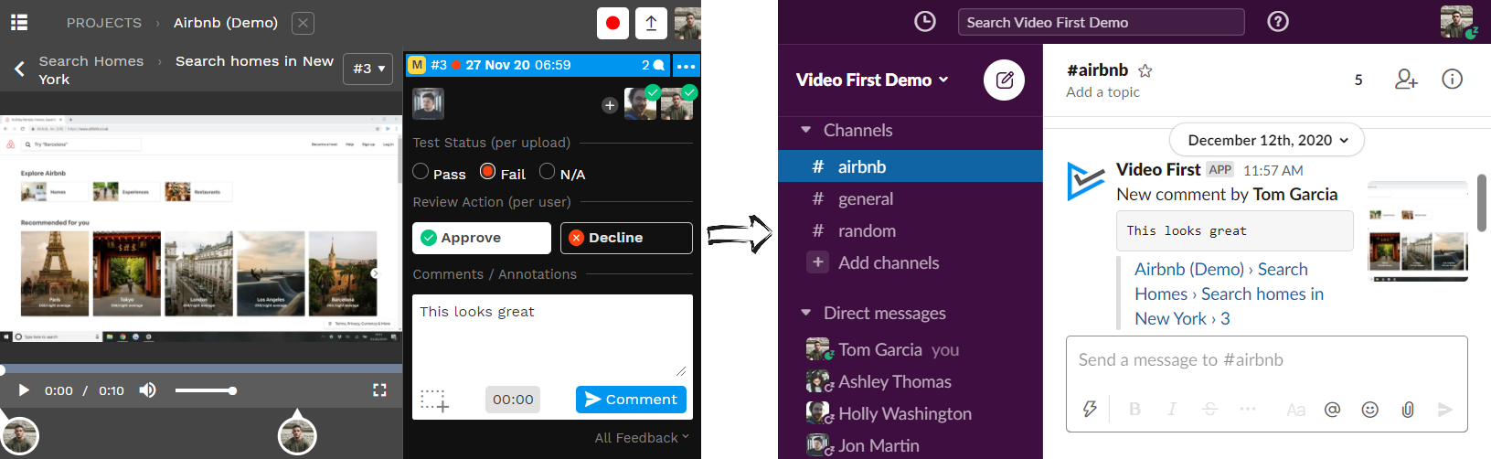The image size is (1491, 459).
Task: Open the three-dots more options menu
Action: click(686, 66)
